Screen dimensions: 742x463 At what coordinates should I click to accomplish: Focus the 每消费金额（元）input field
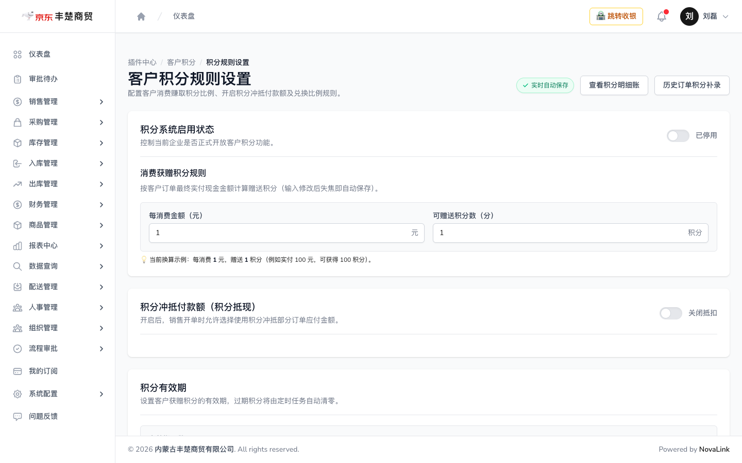pyautogui.click(x=286, y=233)
